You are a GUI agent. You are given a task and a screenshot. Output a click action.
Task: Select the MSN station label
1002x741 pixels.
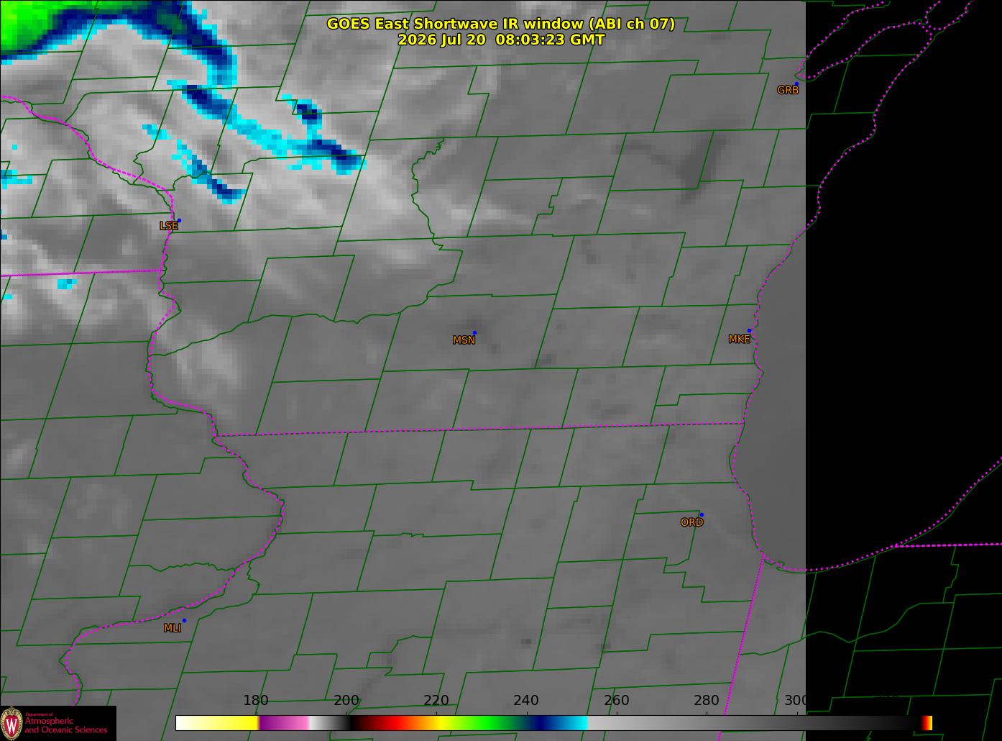[x=464, y=340]
